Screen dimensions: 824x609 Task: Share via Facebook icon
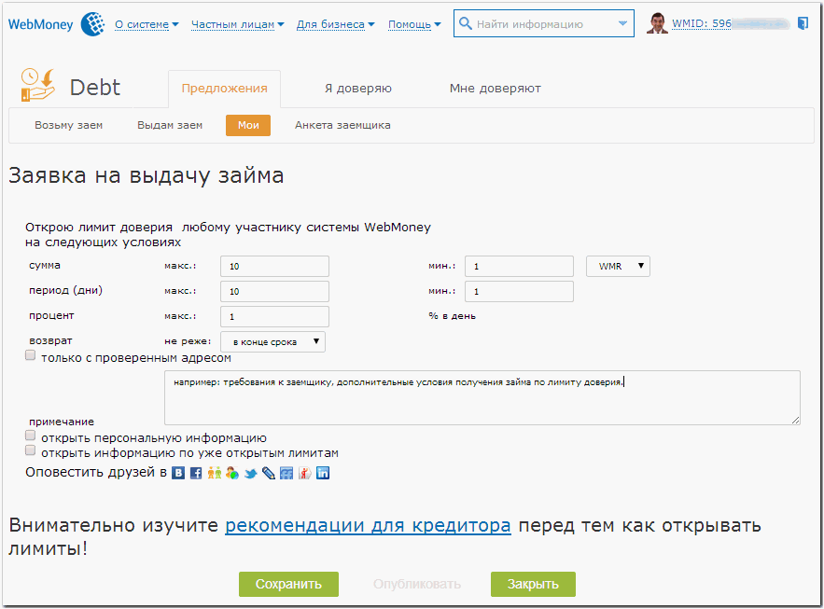(x=196, y=474)
